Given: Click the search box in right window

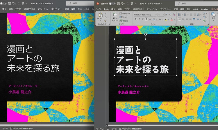Looking at the screenshot, I should coord(196,3).
